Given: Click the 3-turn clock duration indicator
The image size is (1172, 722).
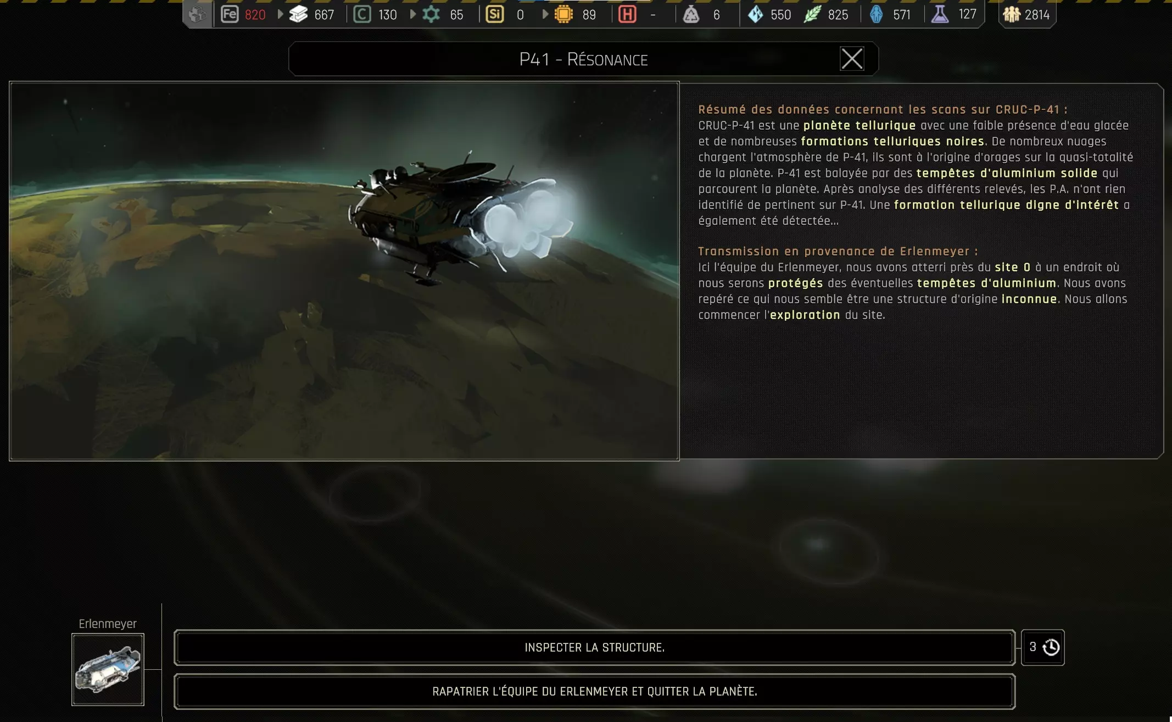Looking at the screenshot, I should [x=1042, y=647].
